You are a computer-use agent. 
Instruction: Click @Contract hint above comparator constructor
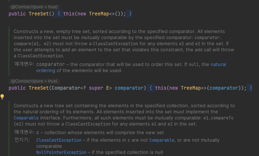coord(34,81)
